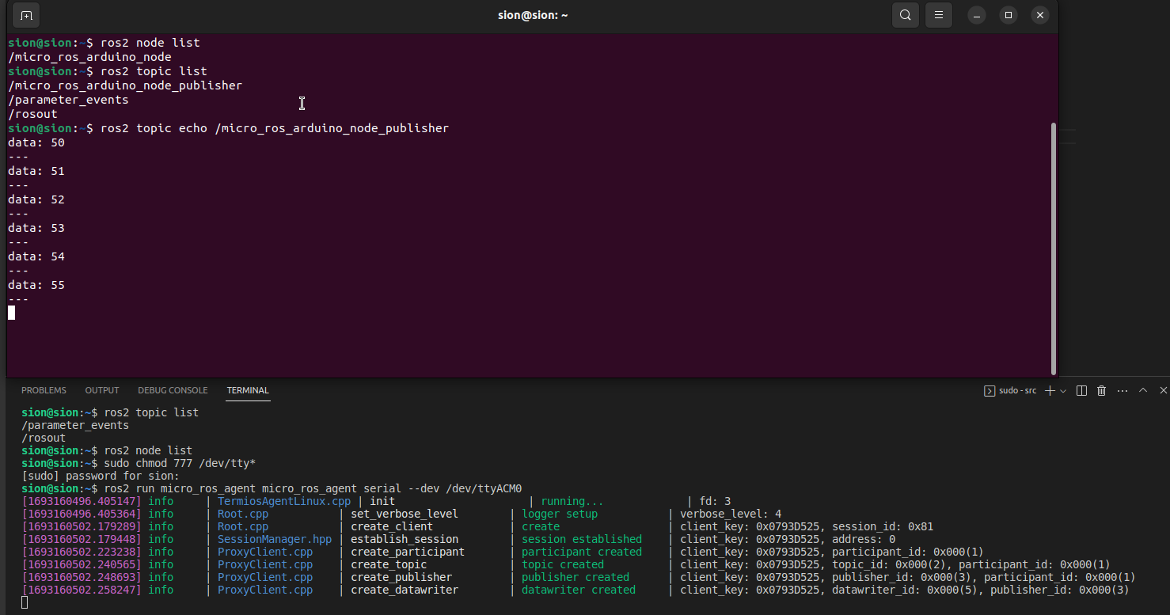Click the 'data: 51' output line
Viewport: 1170px width, 615px height.
click(x=36, y=171)
